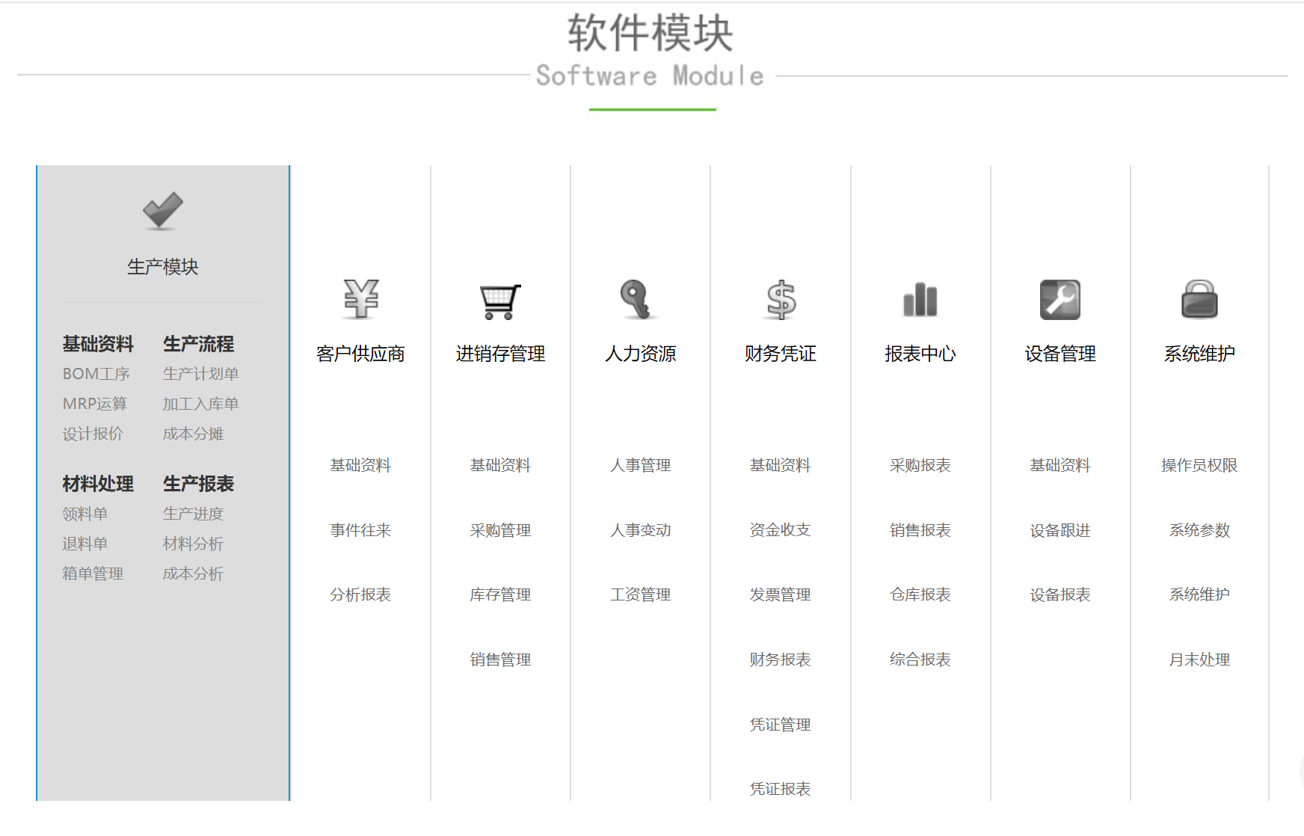Open the 报表中心 module title
1304x836 pixels.
click(x=920, y=354)
